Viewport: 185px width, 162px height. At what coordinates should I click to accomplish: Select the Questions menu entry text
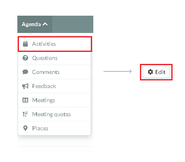pos(45,58)
